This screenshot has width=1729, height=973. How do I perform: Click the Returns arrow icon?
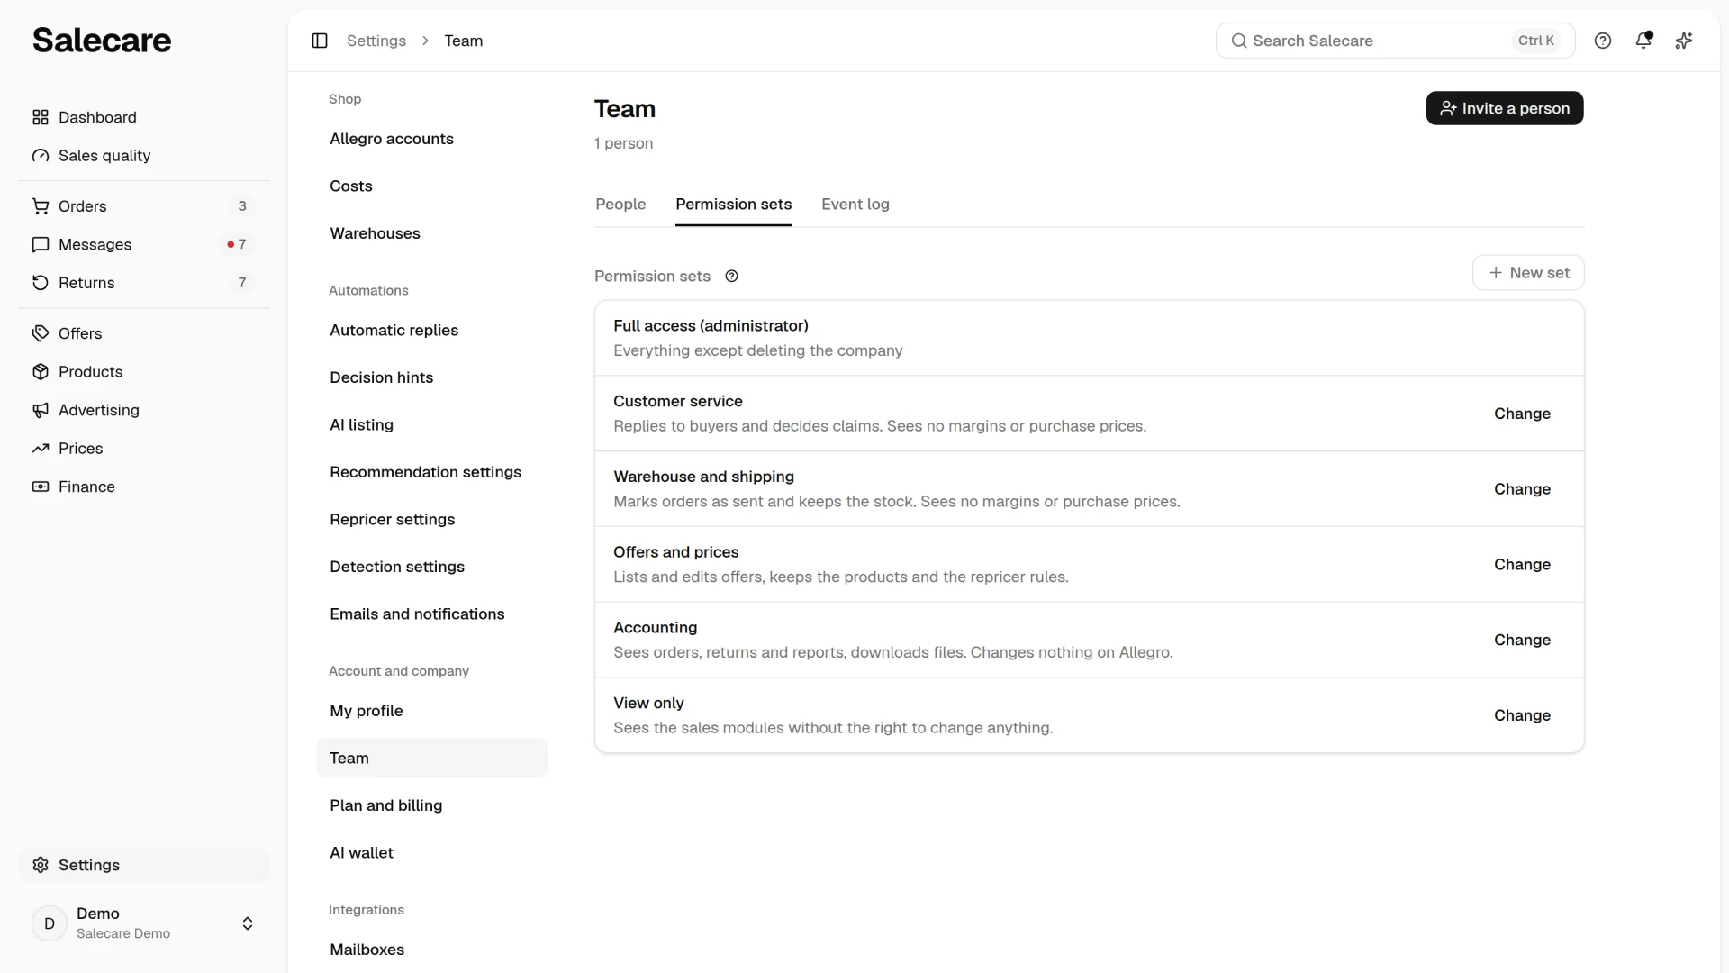(41, 283)
